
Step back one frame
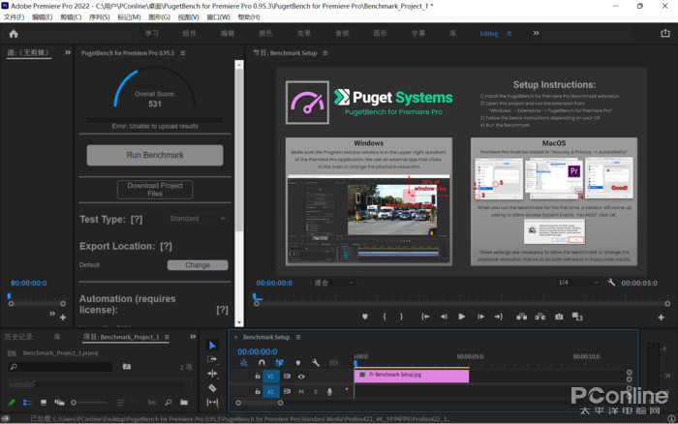[x=444, y=317]
